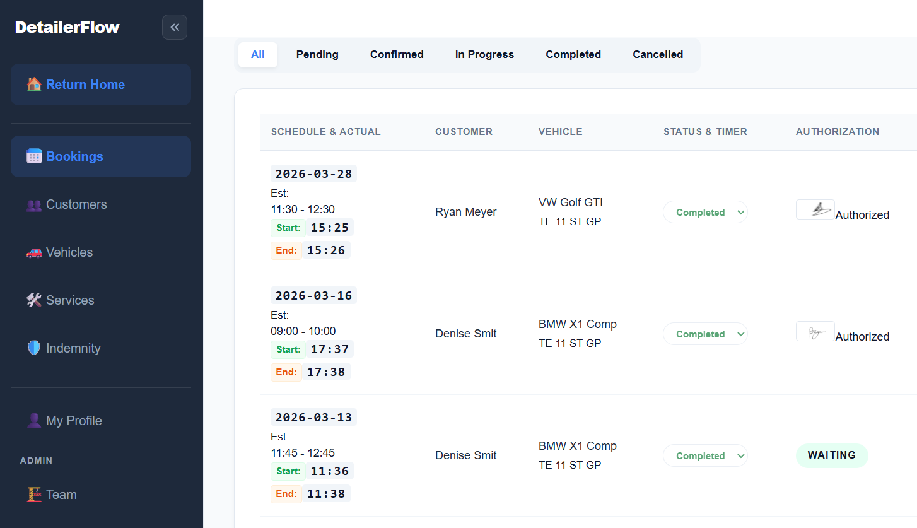917x528 pixels.
Task: Open My Profile via silhouette icon
Action: (34, 421)
